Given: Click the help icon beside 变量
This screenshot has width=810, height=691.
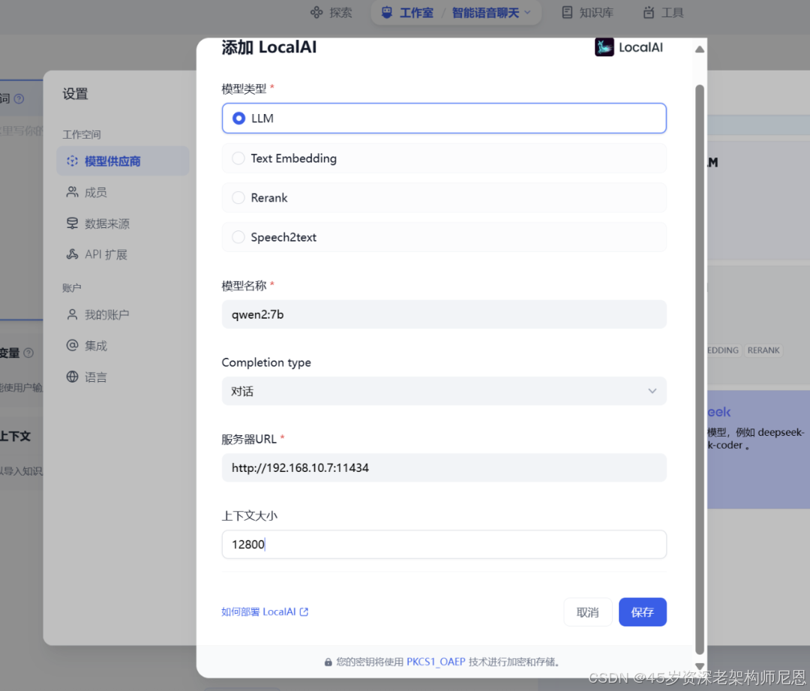Looking at the screenshot, I should point(29,353).
